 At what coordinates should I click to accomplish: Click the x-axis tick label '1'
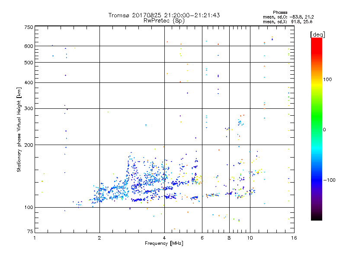[x=35, y=238]
